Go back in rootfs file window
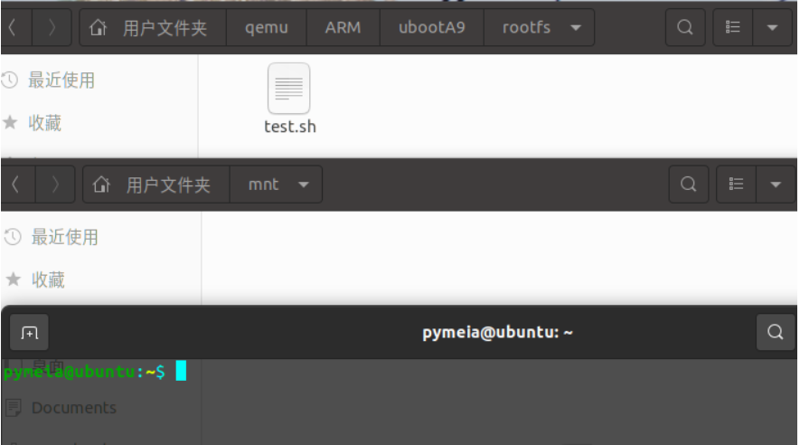This screenshot has height=445, width=800. [x=14, y=27]
